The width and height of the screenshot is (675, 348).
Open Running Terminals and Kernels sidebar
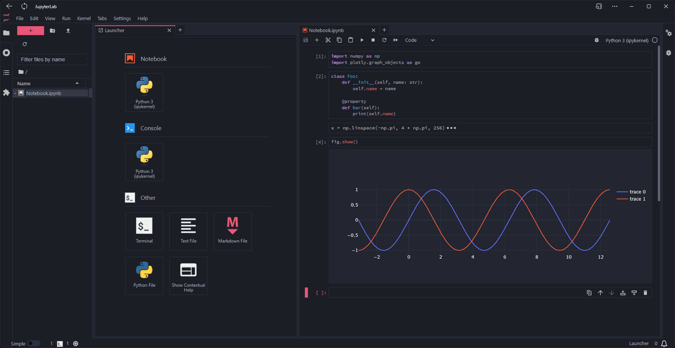pyautogui.click(x=6, y=53)
